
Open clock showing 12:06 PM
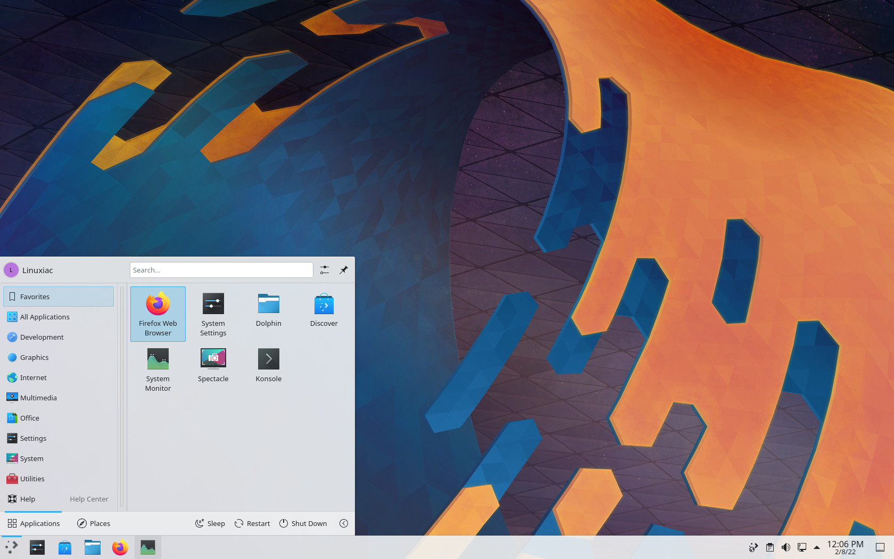point(845,547)
